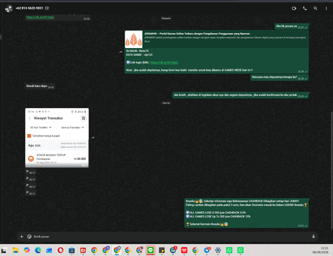The height and width of the screenshot is (256, 333).
Task: Select the CASHBACK information message
Action: [x=246, y=213]
